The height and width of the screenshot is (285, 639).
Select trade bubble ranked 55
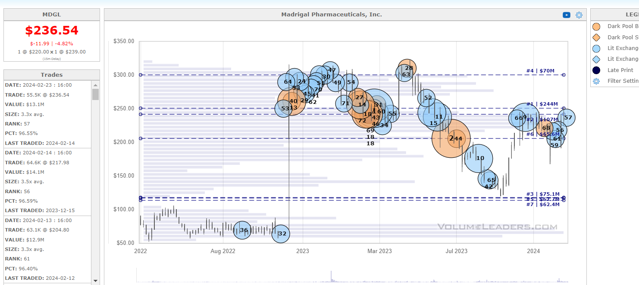pos(391,114)
